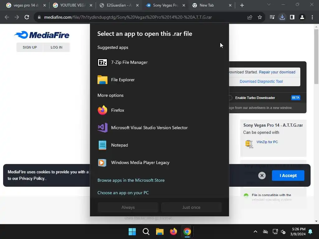Click Choose an app on your PC
Image resolution: width=319 pixels, height=239 pixels.
[123, 193]
